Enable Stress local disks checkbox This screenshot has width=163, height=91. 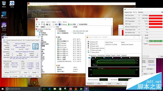pyautogui.click(x=91, y=50)
